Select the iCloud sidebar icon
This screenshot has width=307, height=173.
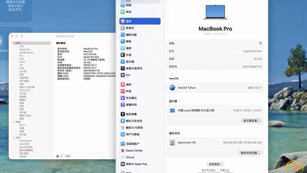click(x=123, y=157)
